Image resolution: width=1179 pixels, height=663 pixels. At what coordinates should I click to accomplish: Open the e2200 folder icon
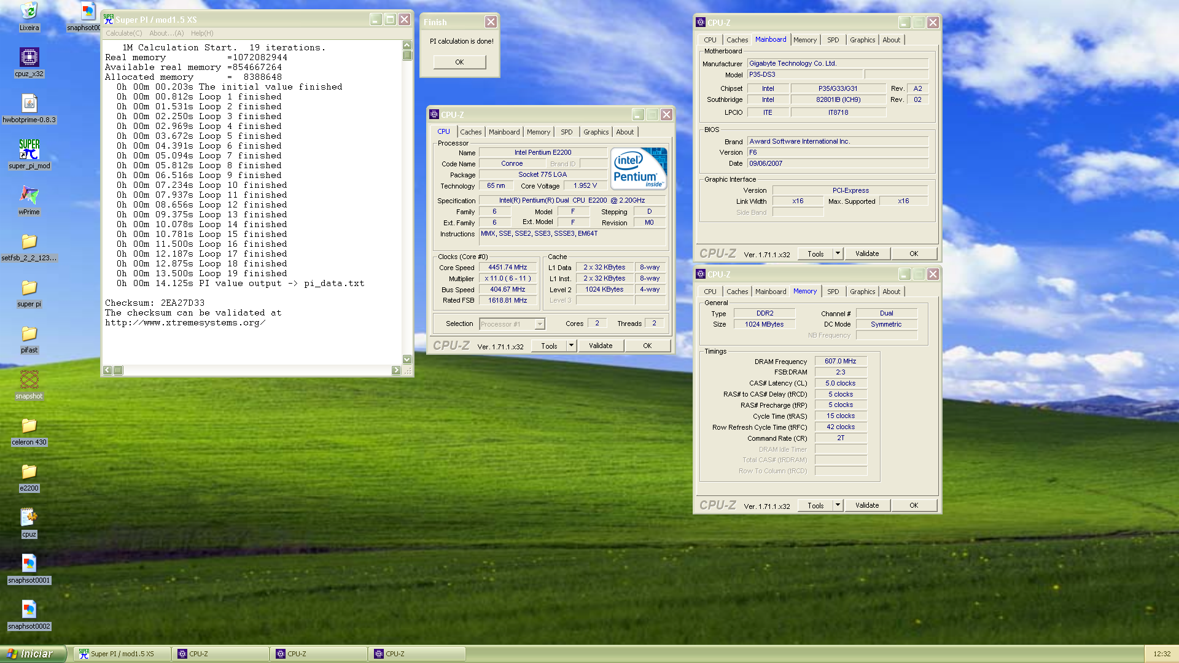[29, 477]
